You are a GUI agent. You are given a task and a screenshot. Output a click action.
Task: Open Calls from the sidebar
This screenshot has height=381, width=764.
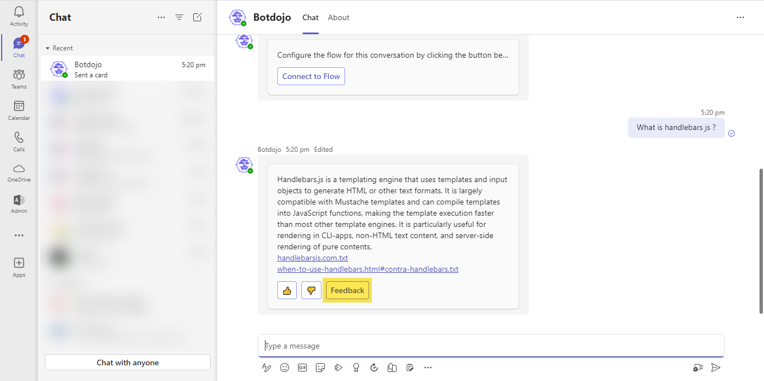pos(19,142)
